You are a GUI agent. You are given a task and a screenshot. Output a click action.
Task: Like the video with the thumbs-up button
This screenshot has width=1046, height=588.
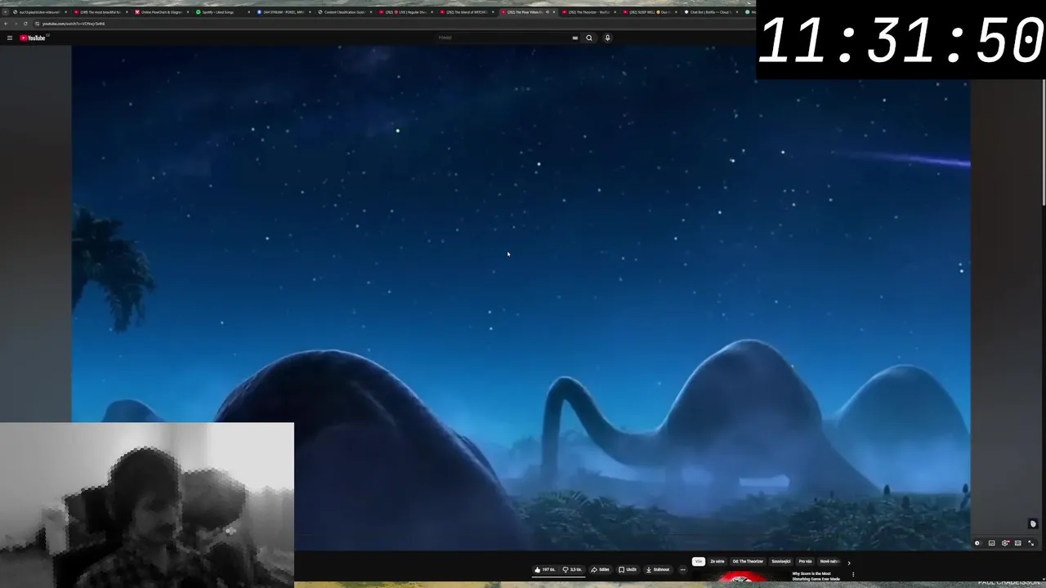tap(545, 570)
